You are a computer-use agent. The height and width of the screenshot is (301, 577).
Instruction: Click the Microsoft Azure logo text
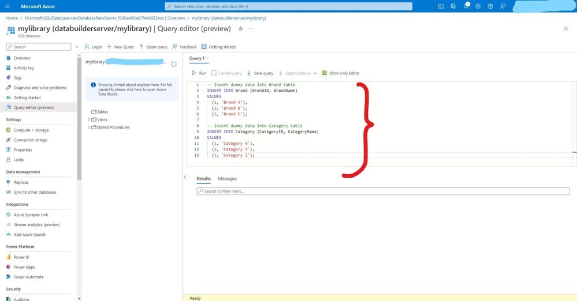point(38,6)
